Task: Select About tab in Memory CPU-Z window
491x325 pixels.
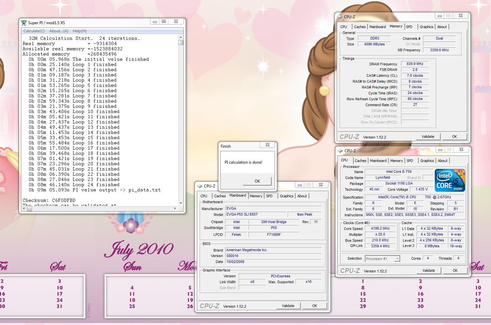Action: 442,27
